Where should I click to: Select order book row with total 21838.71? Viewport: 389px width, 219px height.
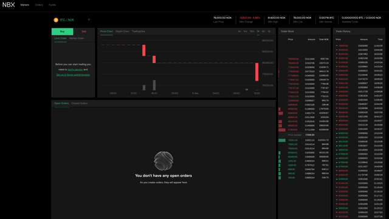click(305, 67)
